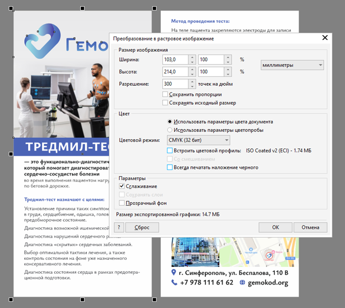Image resolution: width=345 pixels, height=308 pixels.
Task: Open Цветовой режим CMYK dropdown
Action: 198,140
